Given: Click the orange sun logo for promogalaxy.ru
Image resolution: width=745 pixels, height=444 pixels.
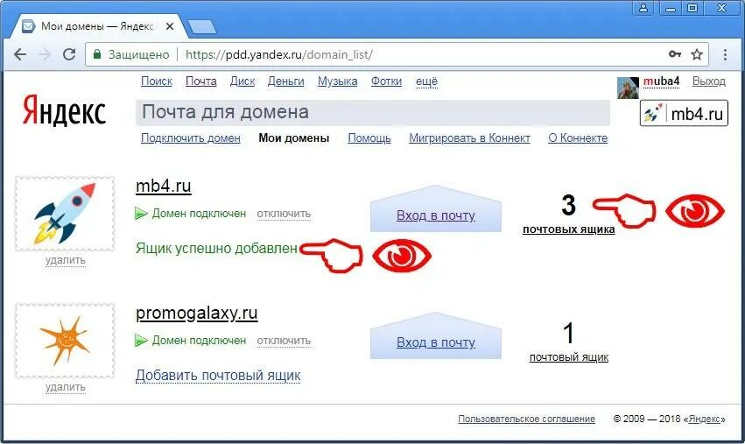Looking at the screenshot, I should pos(65,341).
